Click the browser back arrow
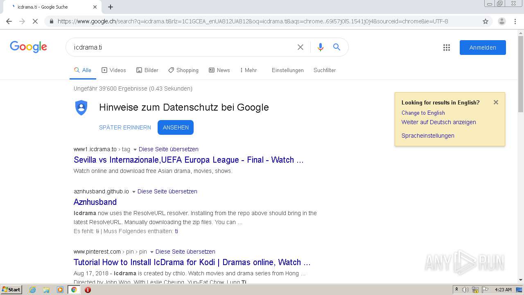 [x=9, y=21]
